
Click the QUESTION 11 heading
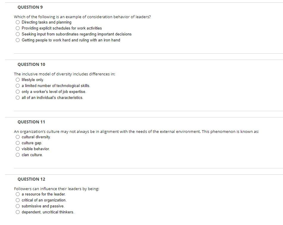point(31,122)
